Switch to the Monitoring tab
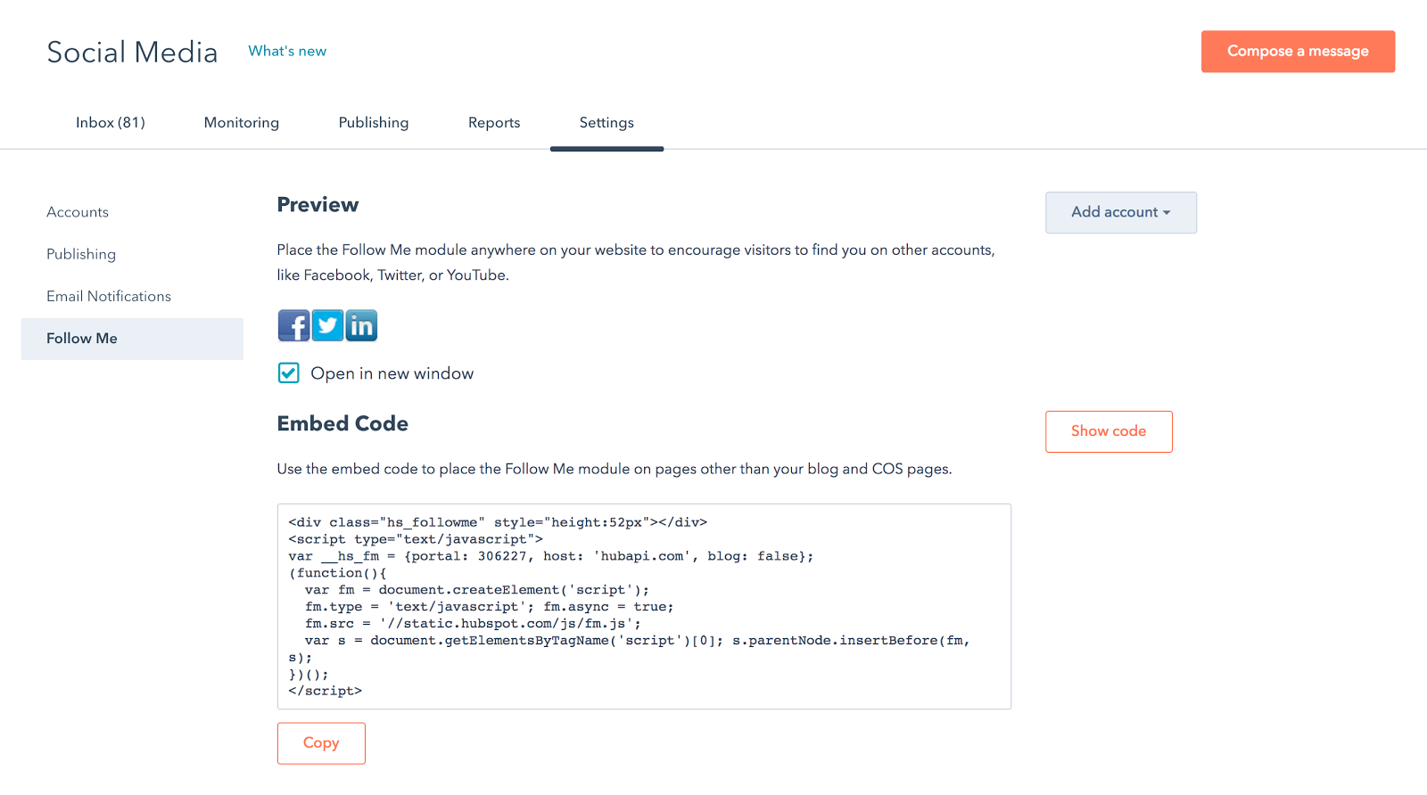The image size is (1427, 795). pyautogui.click(x=242, y=123)
